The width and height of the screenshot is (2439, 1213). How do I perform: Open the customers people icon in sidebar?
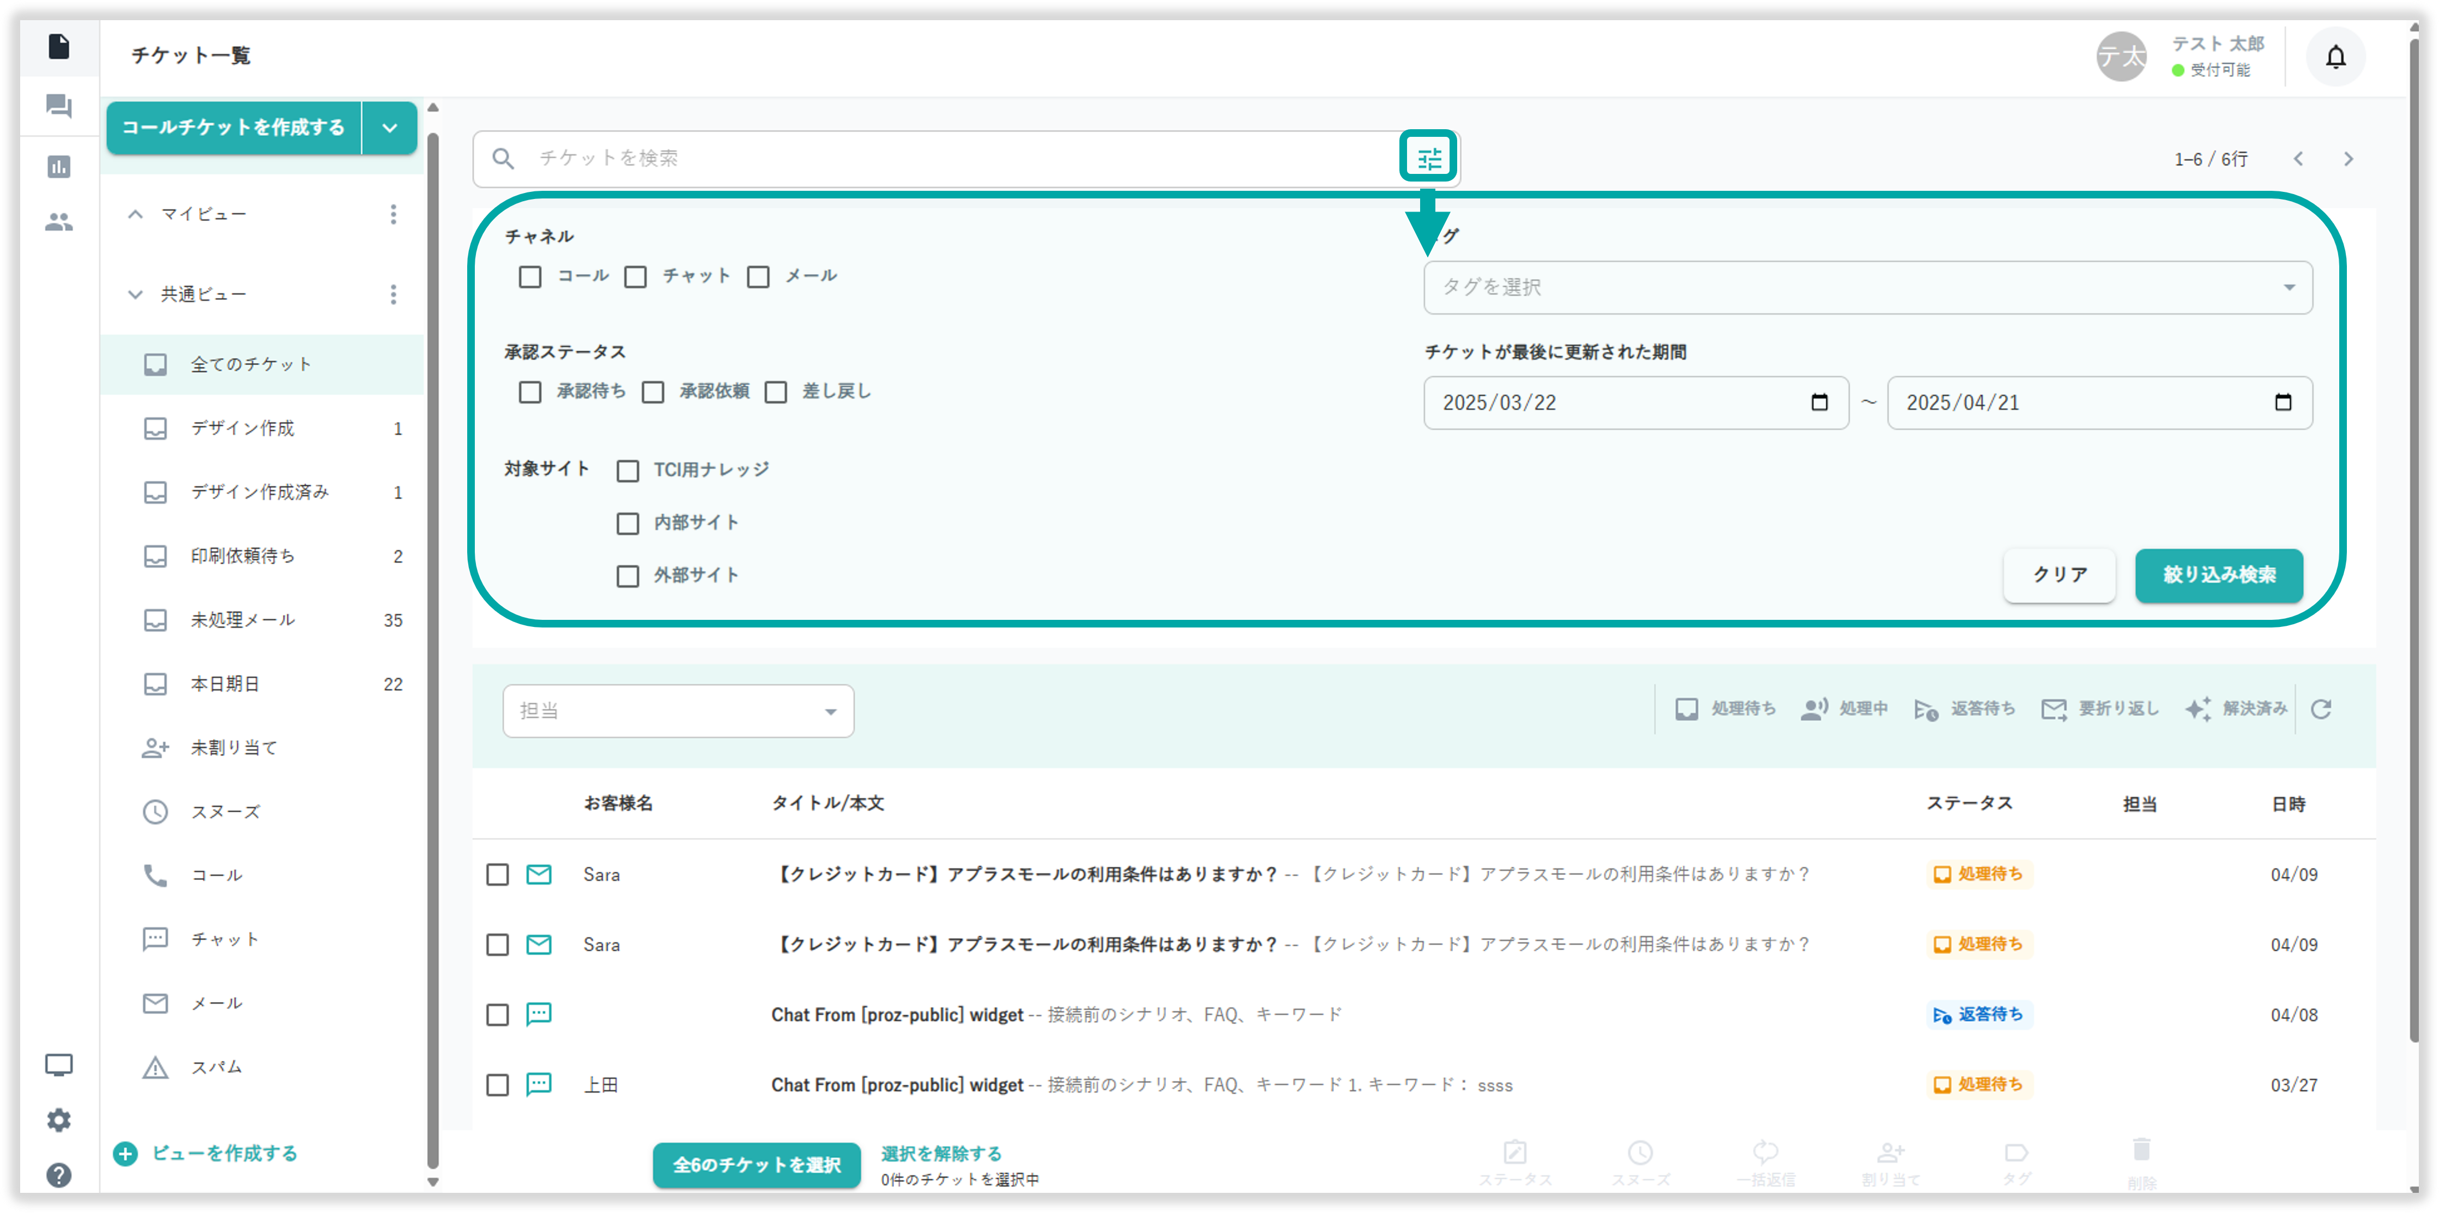click(x=59, y=222)
